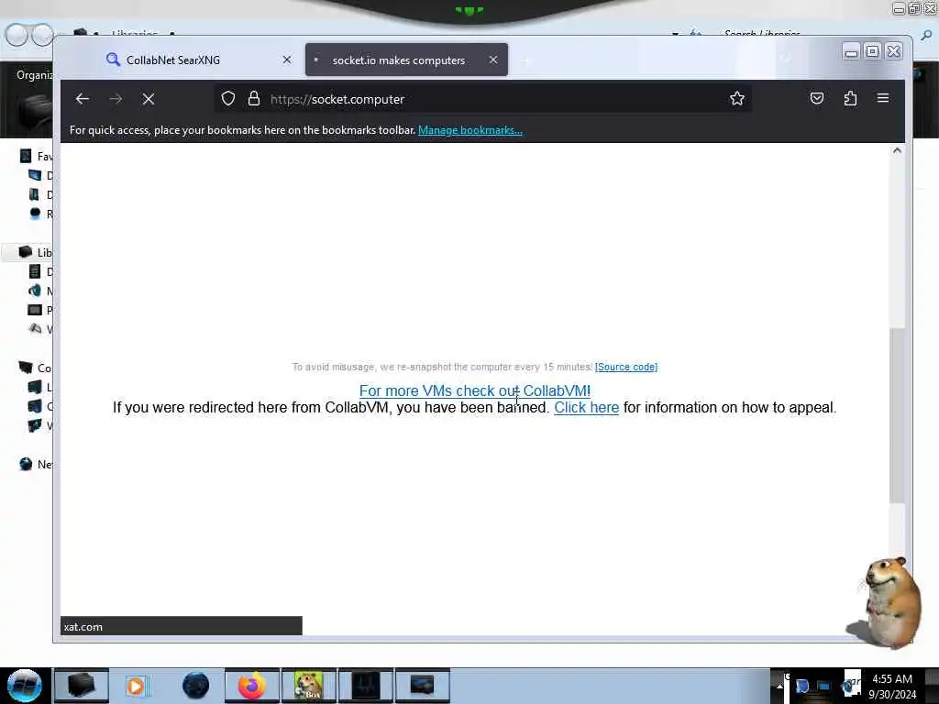
Task: Open the dark monitor taskbar icon
Action: coord(422,686)
